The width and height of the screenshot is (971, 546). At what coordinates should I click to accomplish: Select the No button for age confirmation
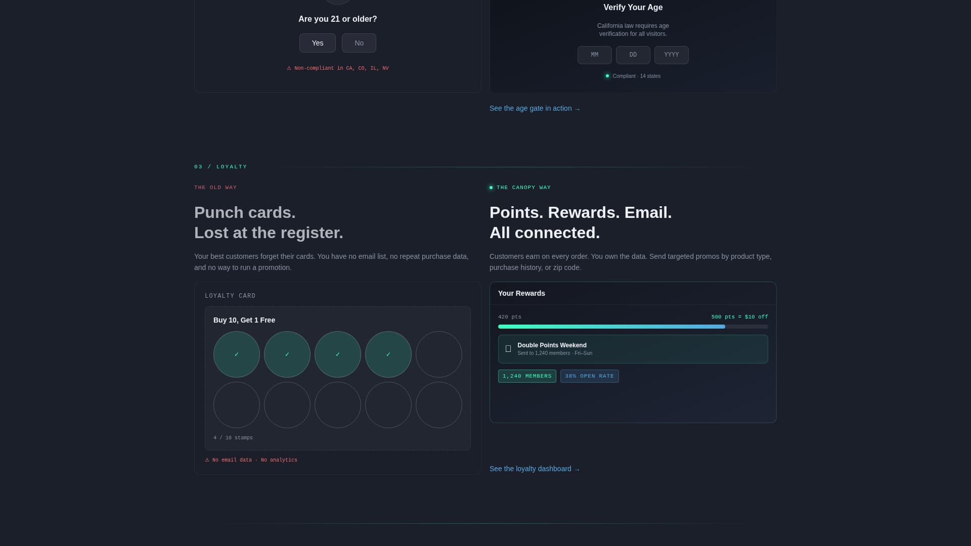(359, 43)
